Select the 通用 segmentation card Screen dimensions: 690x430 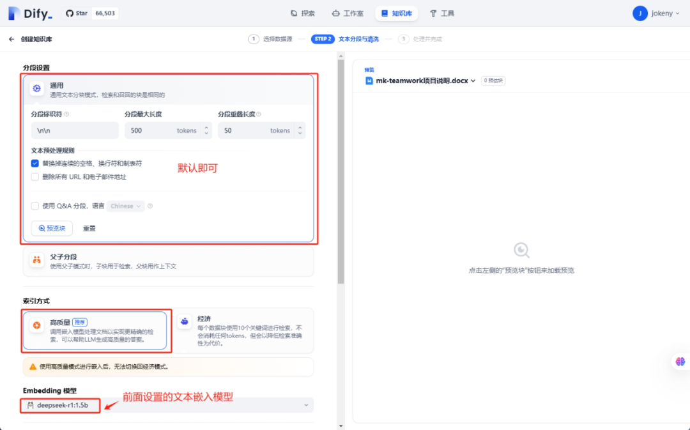pos(168,90)
